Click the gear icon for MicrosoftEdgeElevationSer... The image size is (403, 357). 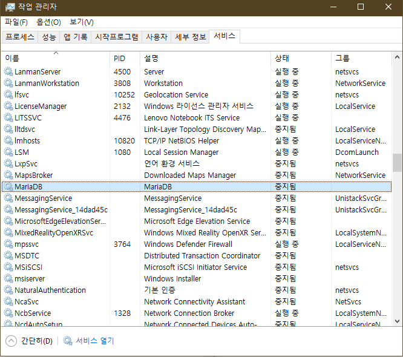pyautogui.click(x=8, y=221)
